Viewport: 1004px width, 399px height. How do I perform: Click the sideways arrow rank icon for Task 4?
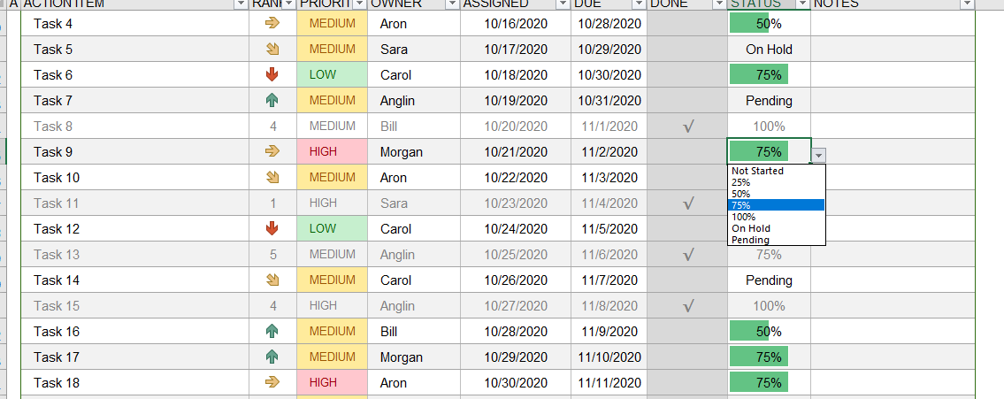272,24
